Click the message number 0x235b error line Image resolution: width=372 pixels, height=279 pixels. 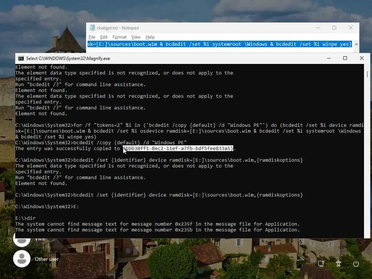[x=158, y=230]
